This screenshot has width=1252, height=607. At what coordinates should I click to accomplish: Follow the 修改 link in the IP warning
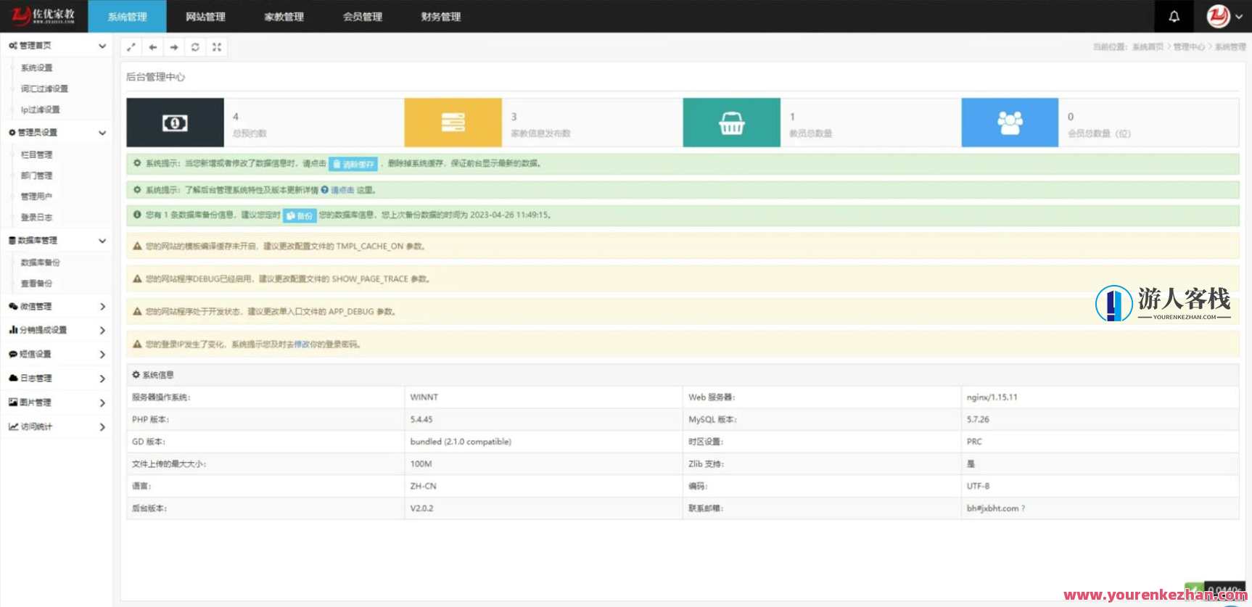click(302, 344)
